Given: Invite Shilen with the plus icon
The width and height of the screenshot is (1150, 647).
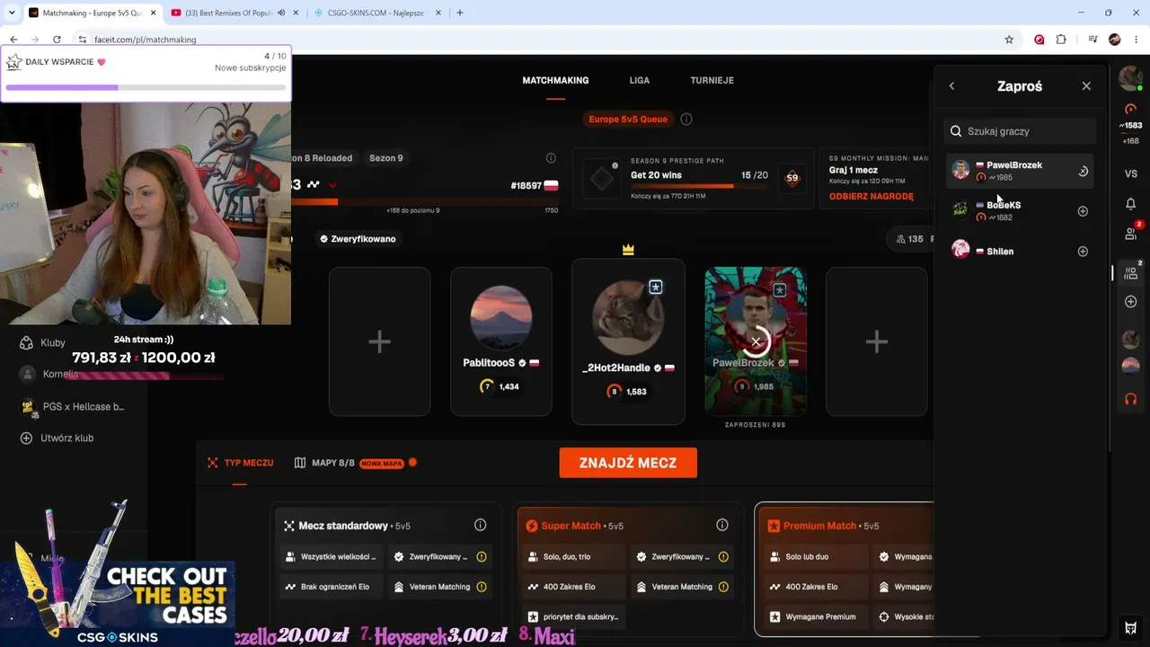Looking at the screenshot, I should point(1083,252).
